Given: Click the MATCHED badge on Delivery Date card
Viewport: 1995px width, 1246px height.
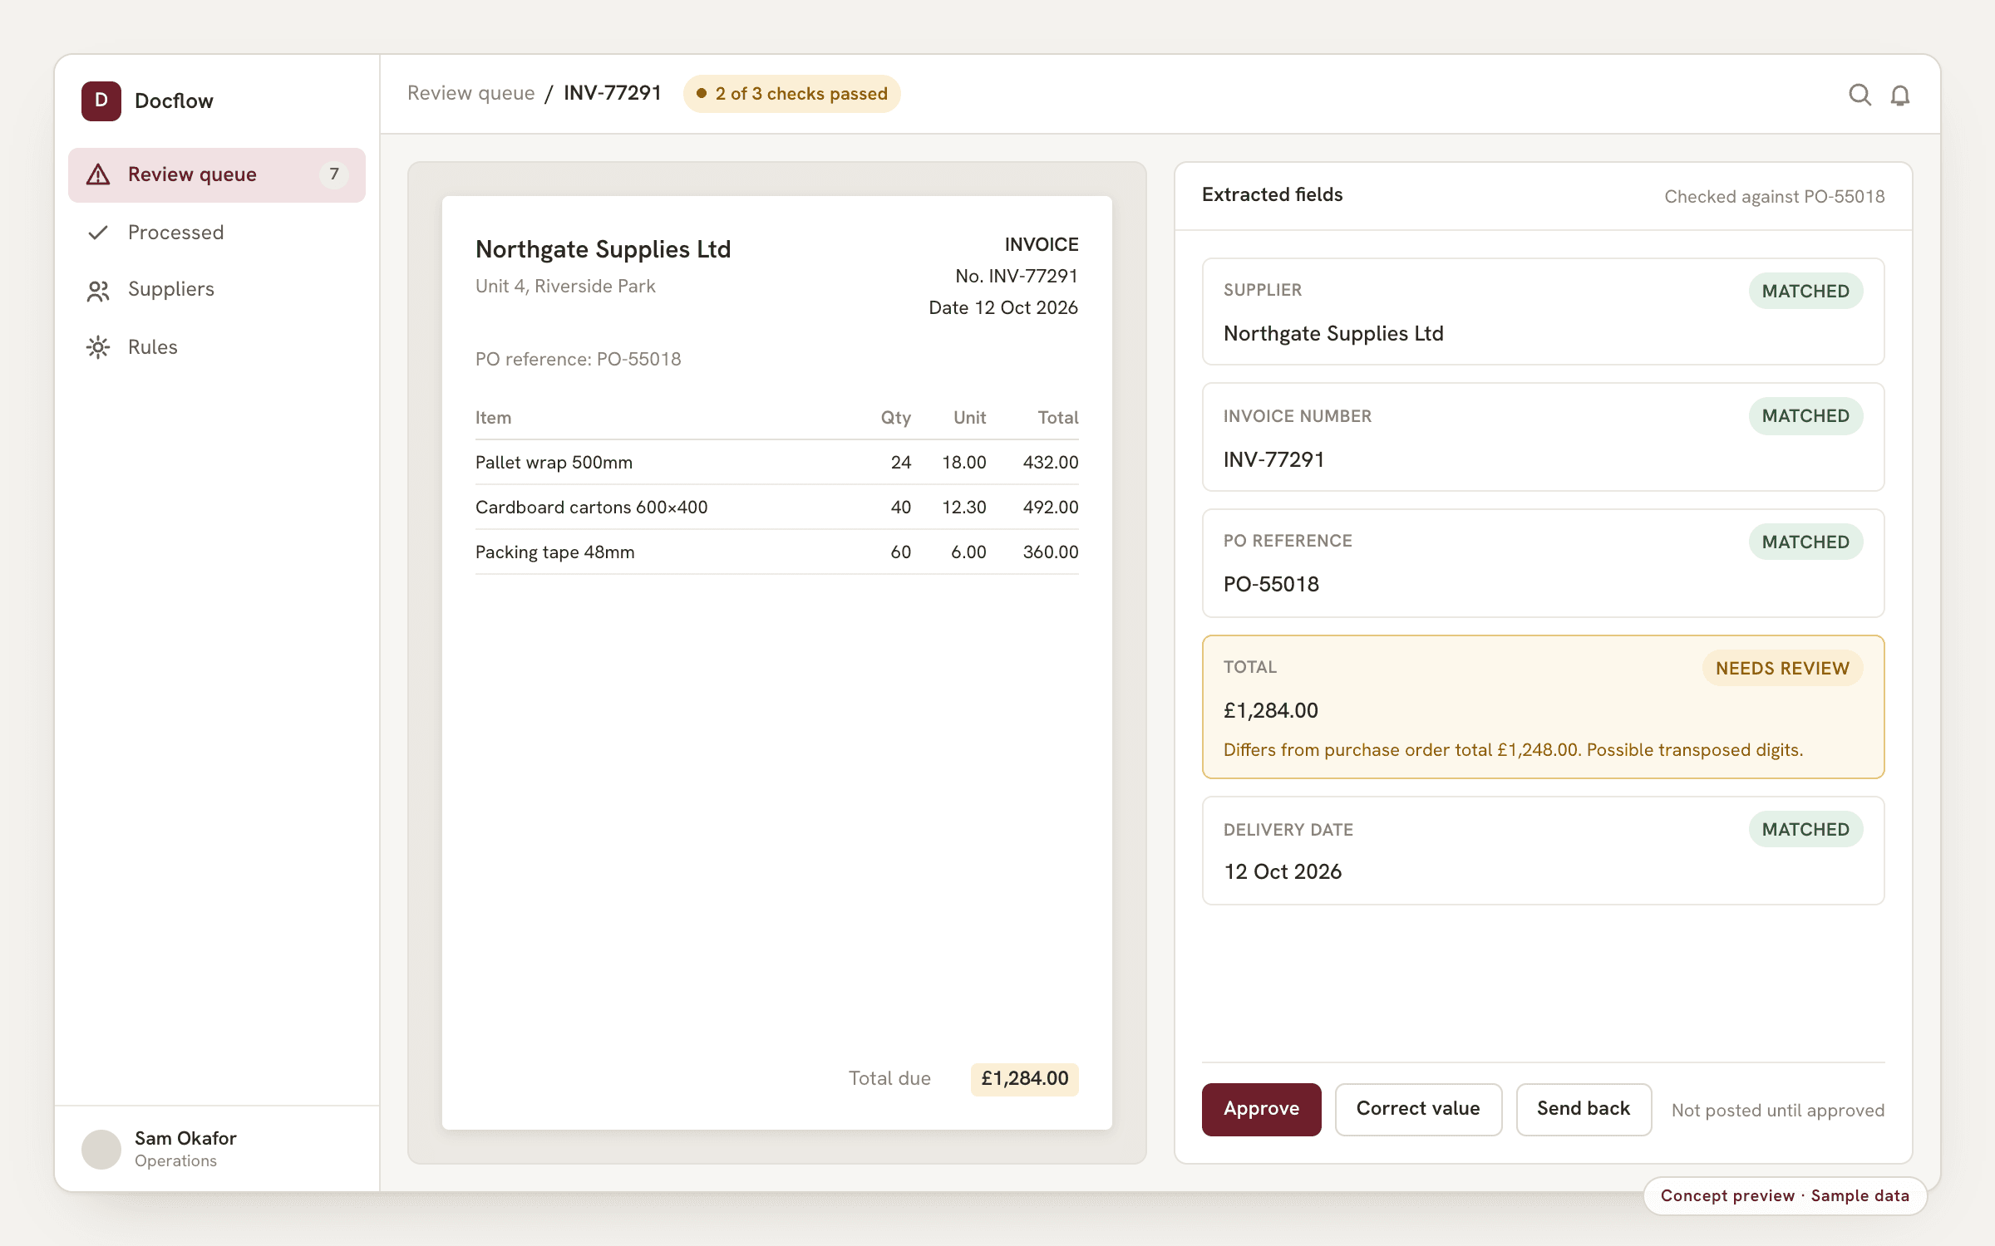Looking at the screenshot, I should tap(1805, 829).
